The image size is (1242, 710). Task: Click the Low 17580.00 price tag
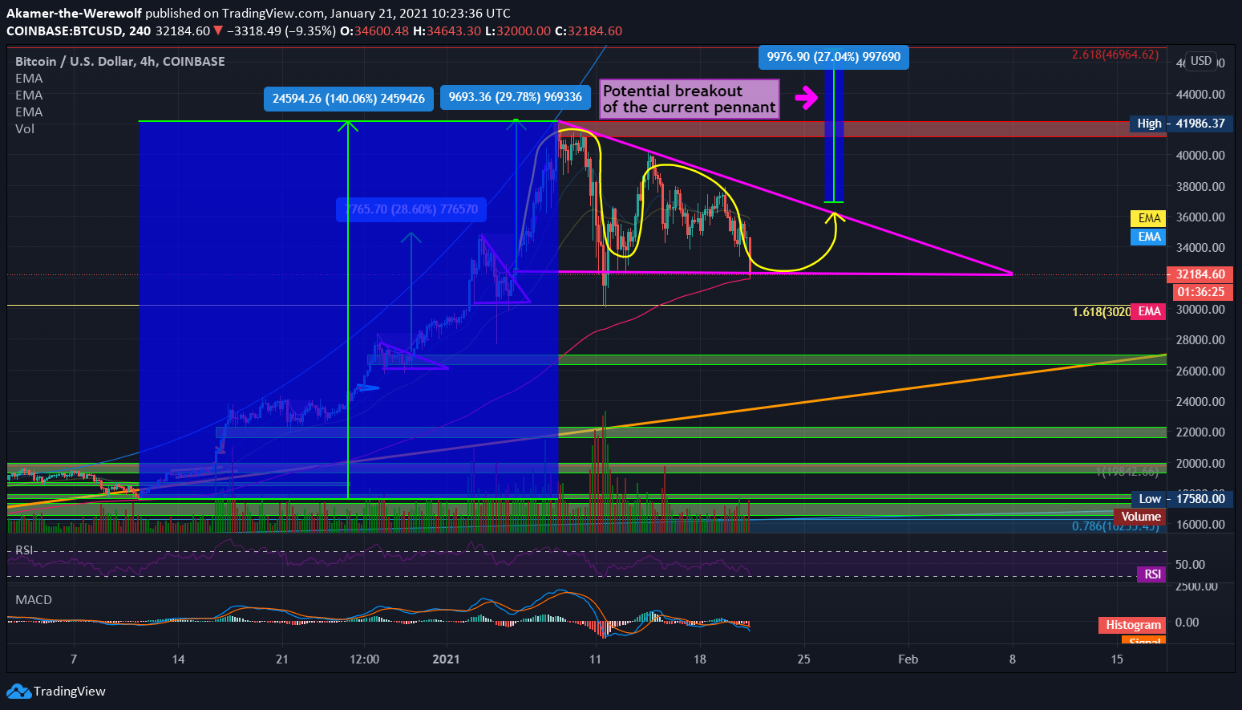click(x=1181, y=499)
